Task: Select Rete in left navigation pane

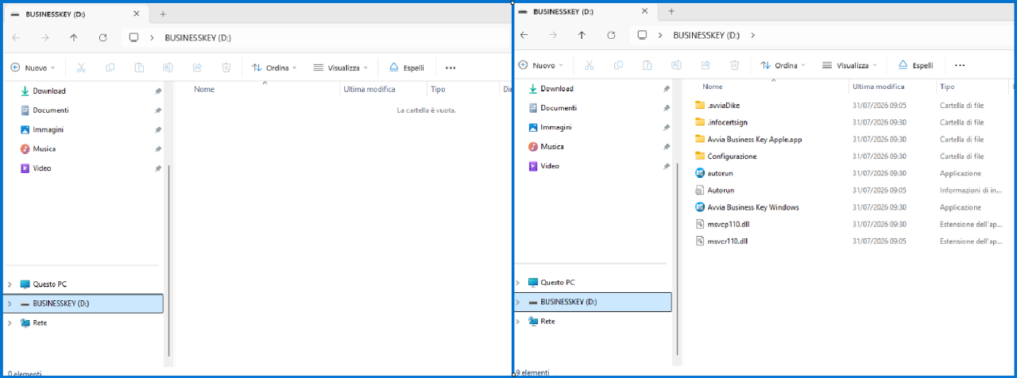Action: pyautogui.click(x=40, y=322)
